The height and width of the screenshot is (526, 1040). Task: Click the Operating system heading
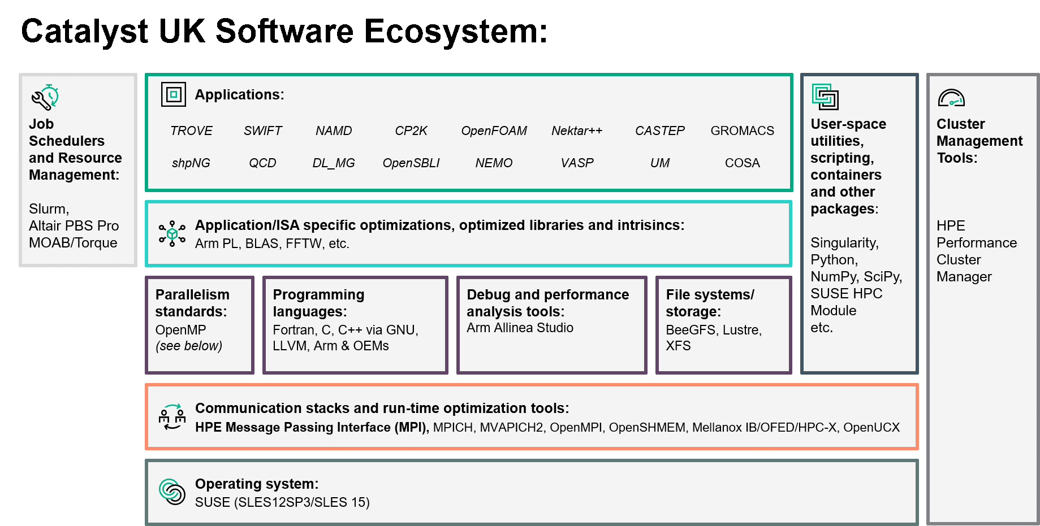click(x=257, y=484)
